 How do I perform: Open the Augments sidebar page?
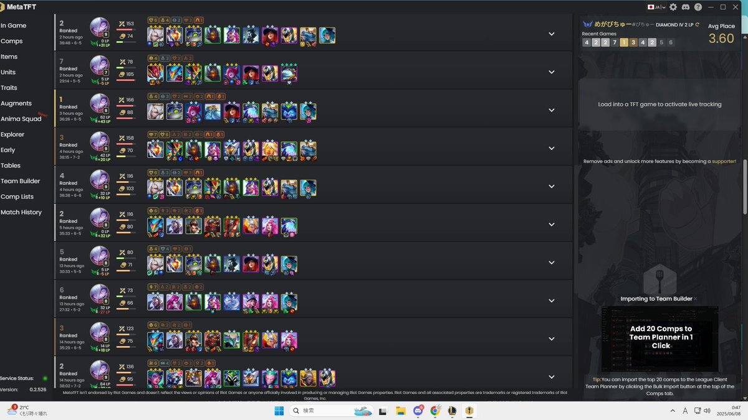16,103
